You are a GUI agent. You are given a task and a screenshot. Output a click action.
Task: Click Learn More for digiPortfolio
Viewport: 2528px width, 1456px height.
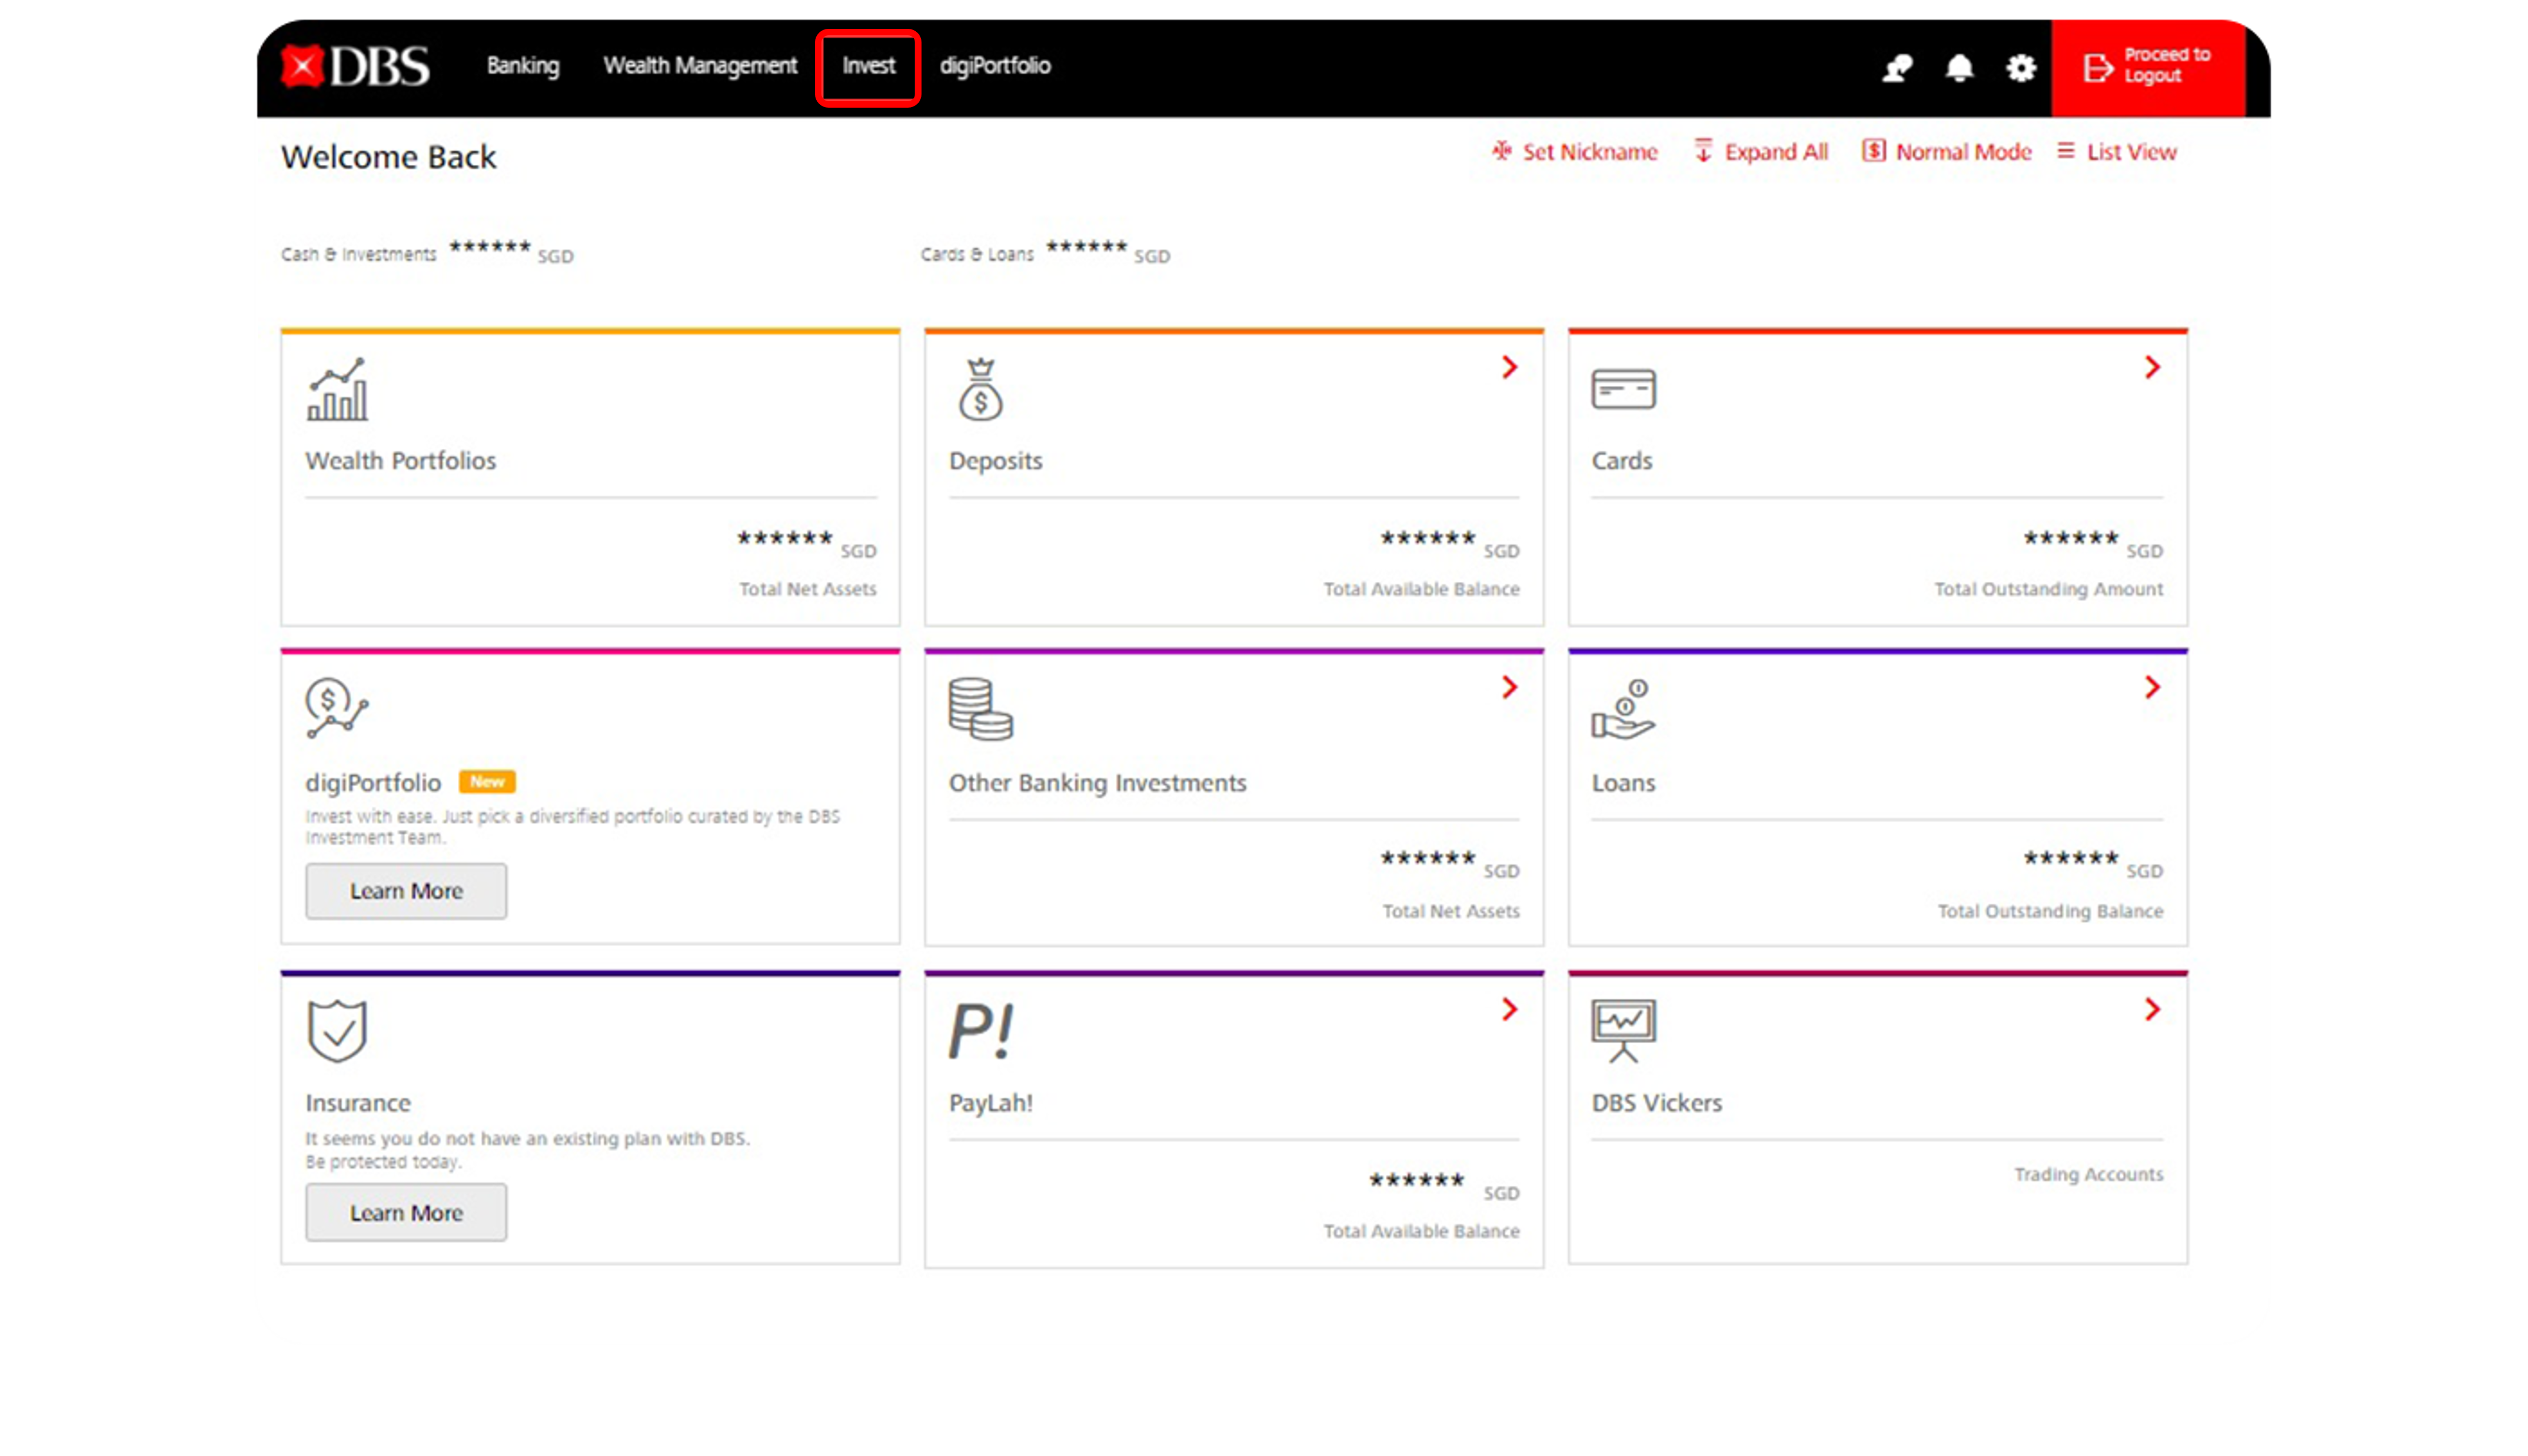(x=406, y=890)
